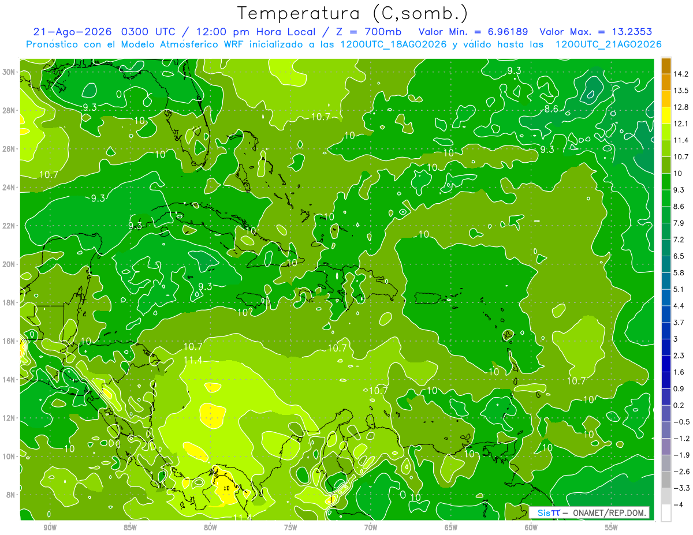Click the '13.5' label on the color scale
Viewport: 693px width, 535px height.
(681, 91)
